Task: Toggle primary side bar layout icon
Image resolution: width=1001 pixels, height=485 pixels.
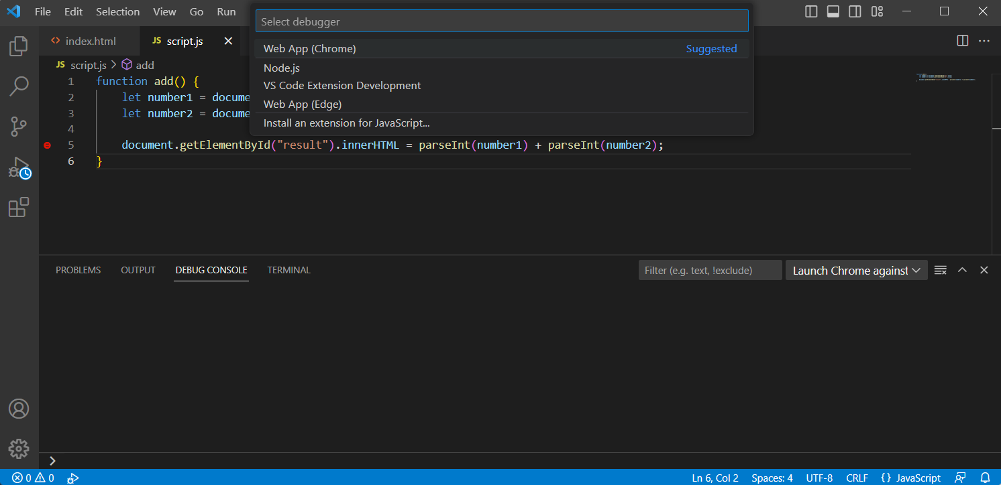Action: click(x=811, y=11)
